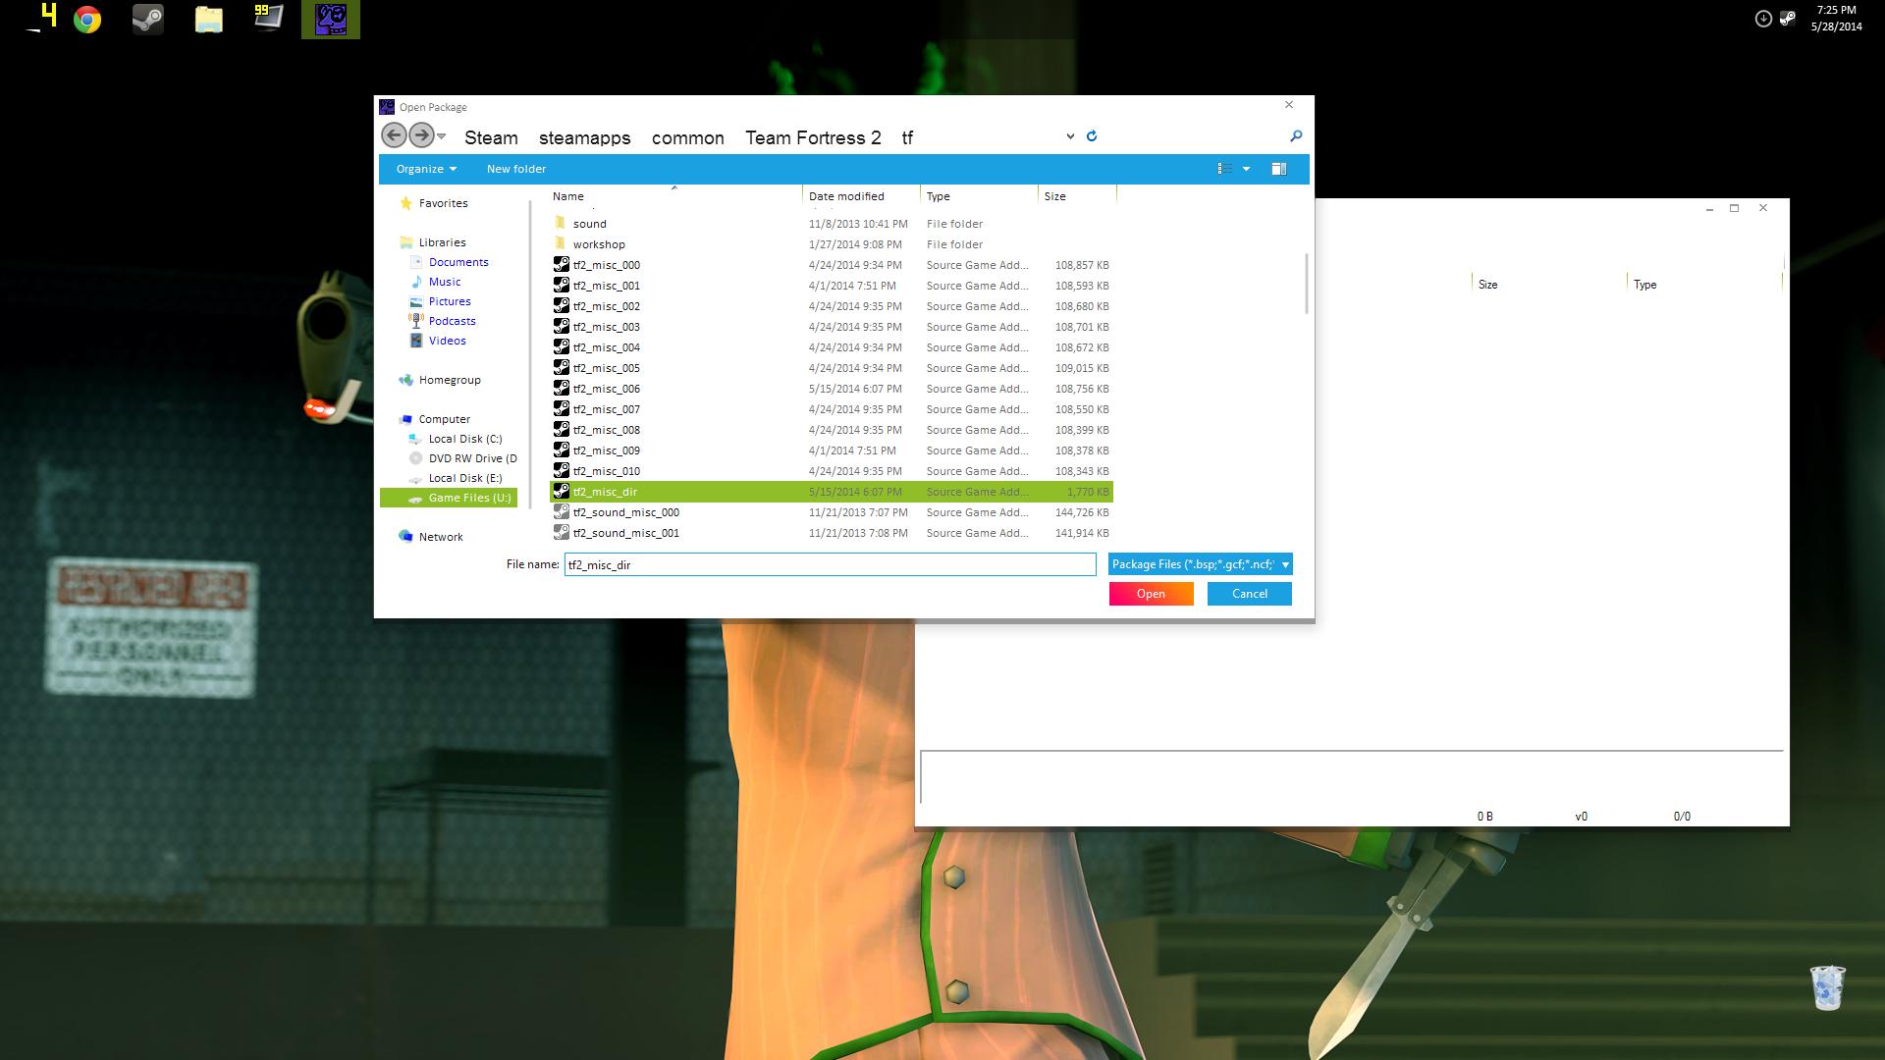
Task: Click the download tray icon
Action: click(1763, 18)
